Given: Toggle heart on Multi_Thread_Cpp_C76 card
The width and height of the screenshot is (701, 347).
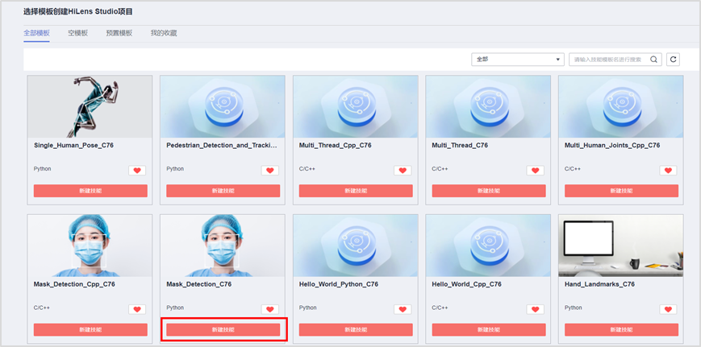Looking at the screenshot, I should (x=403, y=171).
